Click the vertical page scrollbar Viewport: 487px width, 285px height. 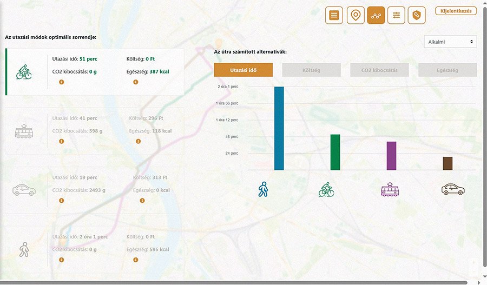tap(484, 135)
